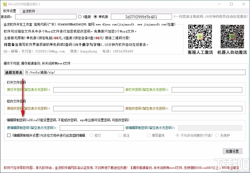Select the U盘版 radio button

point(80,16)
